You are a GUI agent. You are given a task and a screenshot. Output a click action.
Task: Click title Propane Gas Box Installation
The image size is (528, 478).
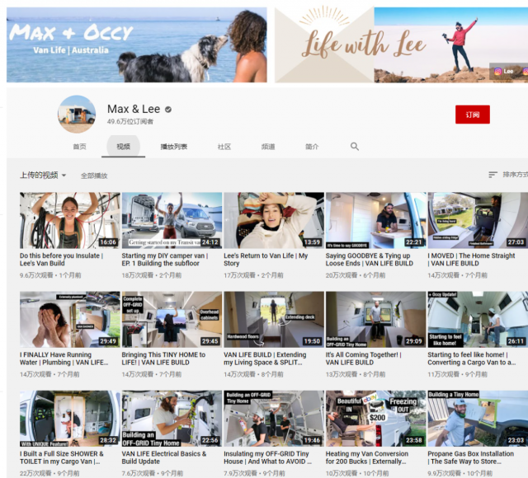pos(471,457)
